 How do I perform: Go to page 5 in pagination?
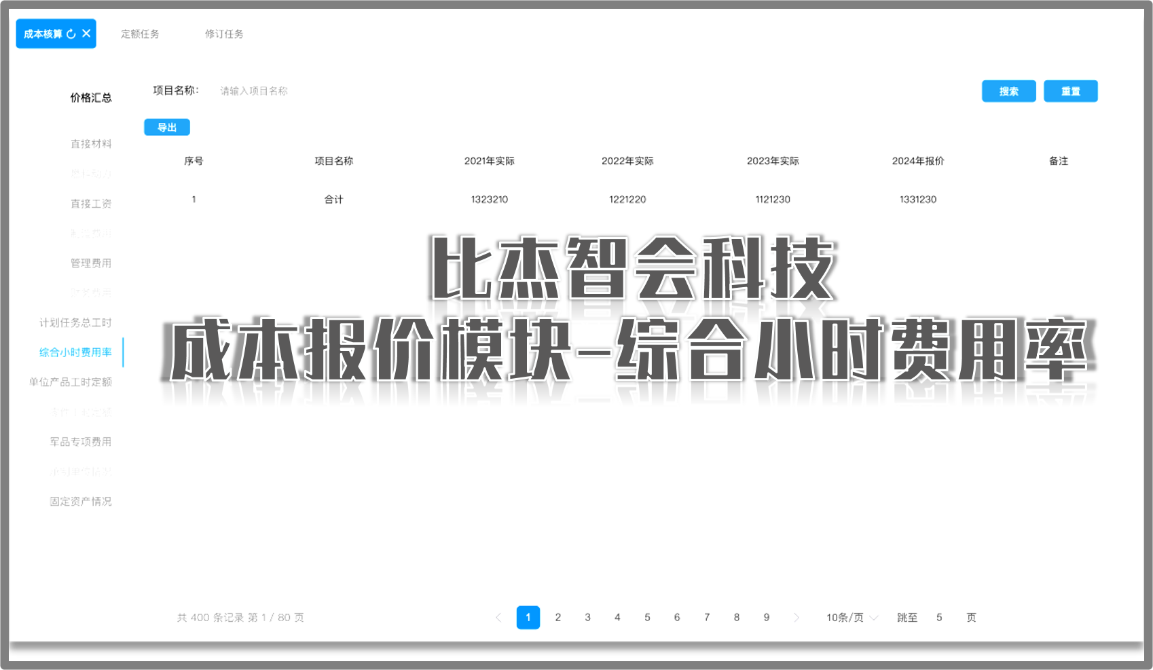pos(647,618)
